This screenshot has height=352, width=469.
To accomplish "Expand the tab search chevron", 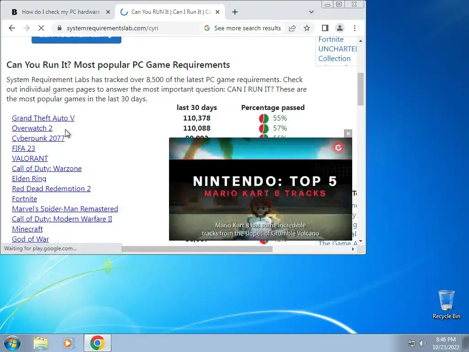I will [311, 12].
